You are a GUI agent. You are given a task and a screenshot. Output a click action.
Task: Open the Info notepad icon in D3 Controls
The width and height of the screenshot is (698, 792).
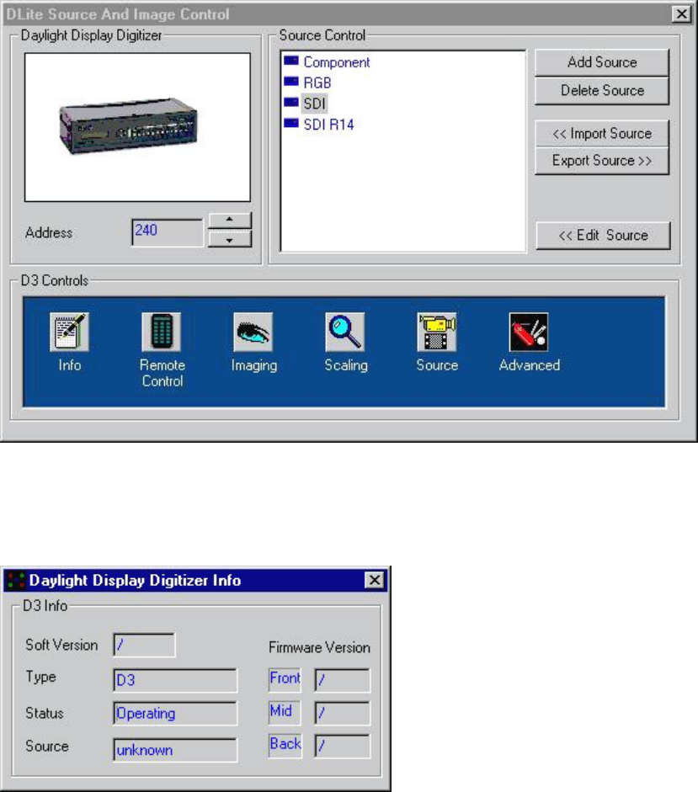pyautogui.click(x=69, y=332)
